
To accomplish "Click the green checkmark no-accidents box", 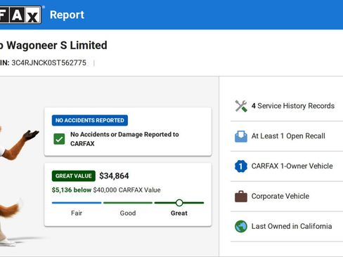I will coord(59,139).
